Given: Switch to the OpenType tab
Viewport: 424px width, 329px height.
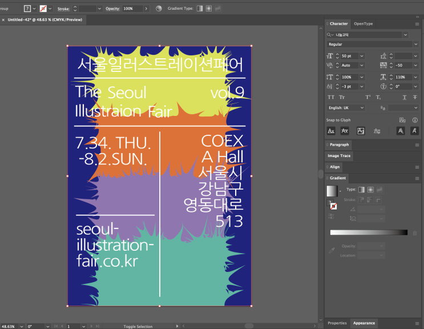Looking at the screenshot, I should (363, 24).
